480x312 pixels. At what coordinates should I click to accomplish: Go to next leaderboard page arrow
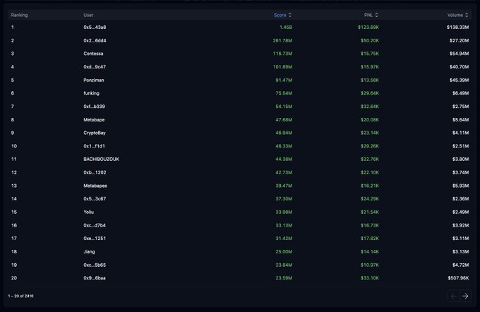465,296
